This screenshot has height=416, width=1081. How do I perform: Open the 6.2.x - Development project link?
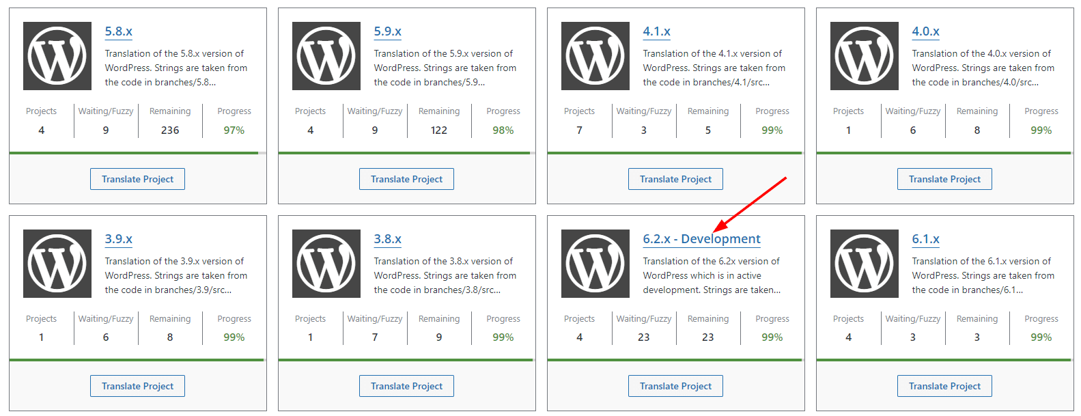tap(701, 239)
